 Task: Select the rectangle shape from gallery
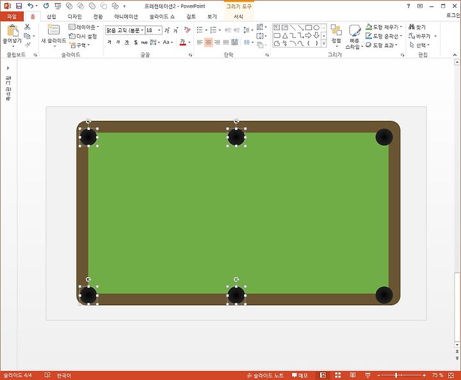tap(309, 28)
